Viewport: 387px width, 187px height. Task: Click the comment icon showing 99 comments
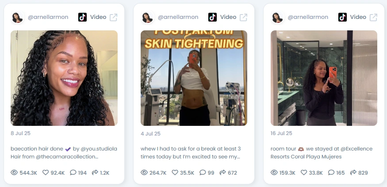(x=203, y=172)
